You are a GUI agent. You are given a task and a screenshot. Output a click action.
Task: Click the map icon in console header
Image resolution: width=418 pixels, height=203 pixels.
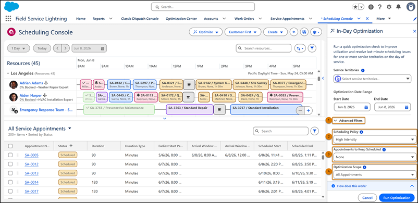(x=304, y=32)
